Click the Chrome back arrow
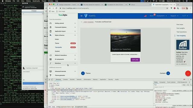Image resolution: width=193 pixels, height=108 pixels. [50, 8]
